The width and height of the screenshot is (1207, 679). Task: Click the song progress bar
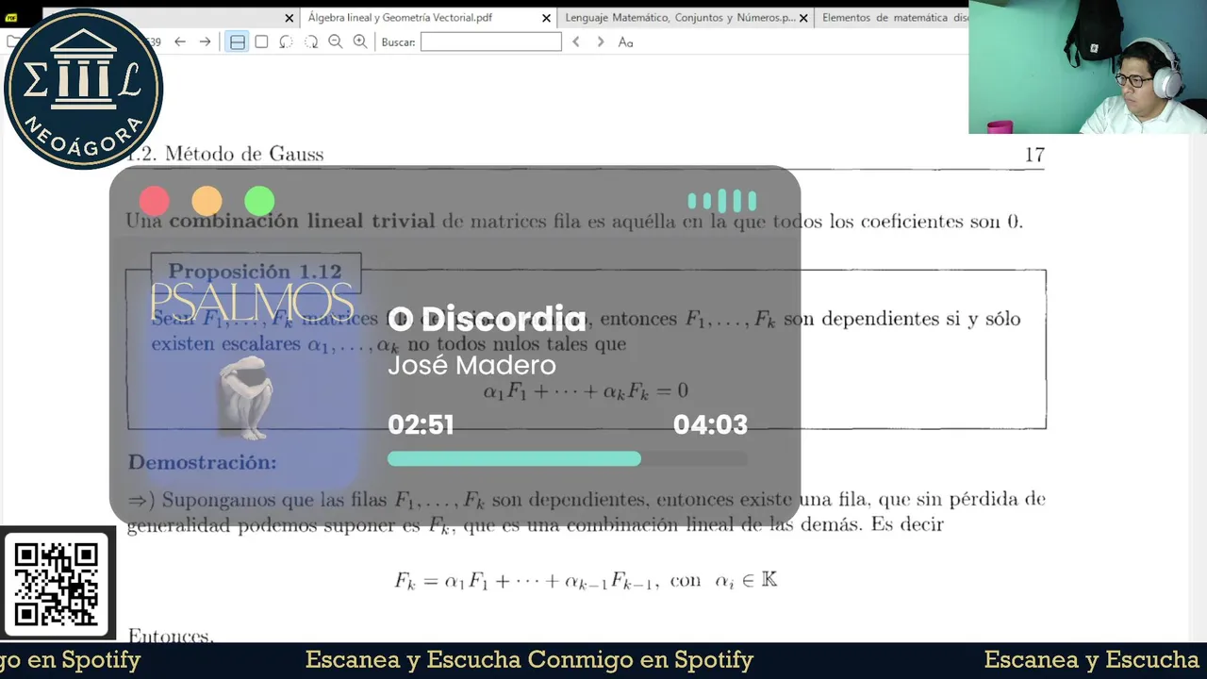[x=567, y=458]
